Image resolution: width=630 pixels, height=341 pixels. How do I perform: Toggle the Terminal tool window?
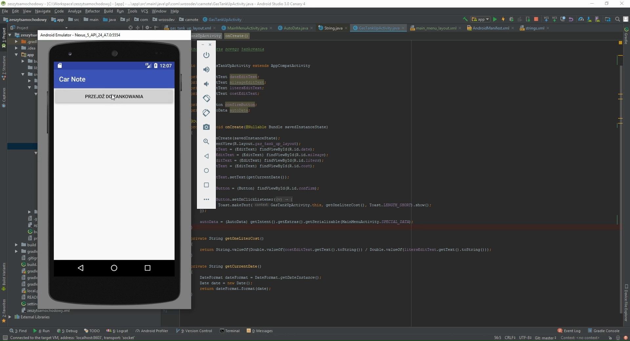click(230, 331)
